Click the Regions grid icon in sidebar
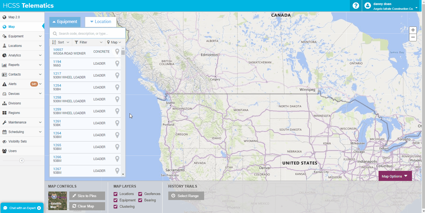Image resolution: width=425 pixels, height=213 pixels. (4, 113)
